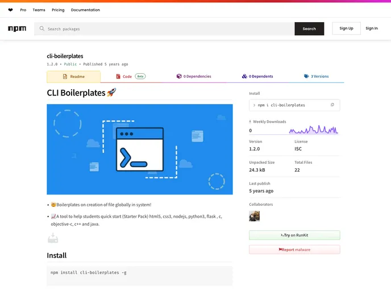Click the Beta badge beside Code
The image size is (391, 291).
[140, 76]
